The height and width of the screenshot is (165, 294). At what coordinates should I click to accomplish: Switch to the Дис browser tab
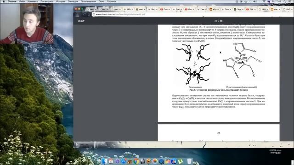pyautogui.click(x=177, y=9)
